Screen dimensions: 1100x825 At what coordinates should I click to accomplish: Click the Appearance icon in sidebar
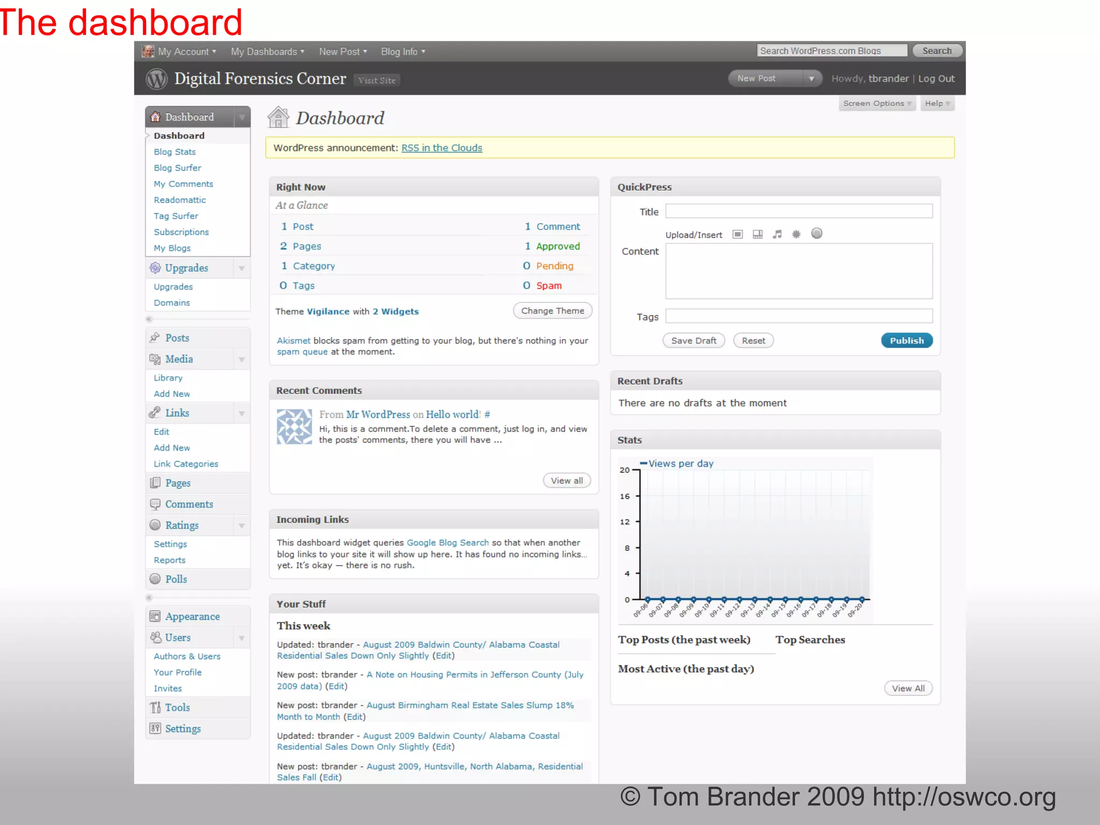tap(155, 616)
